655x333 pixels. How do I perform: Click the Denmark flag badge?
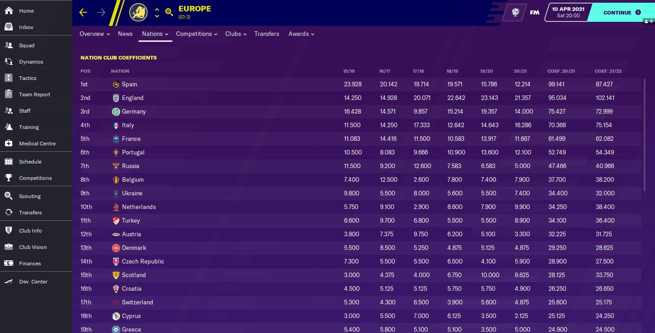116,248
